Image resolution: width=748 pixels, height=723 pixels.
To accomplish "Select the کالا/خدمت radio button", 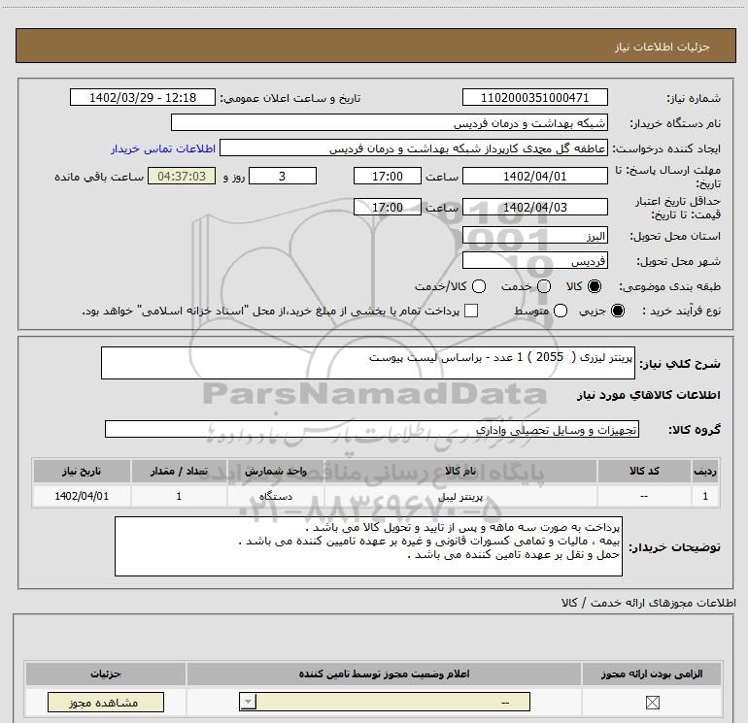I will (479, 286).
